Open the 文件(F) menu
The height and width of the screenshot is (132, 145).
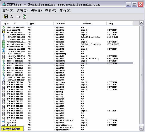tap(8, 11)
